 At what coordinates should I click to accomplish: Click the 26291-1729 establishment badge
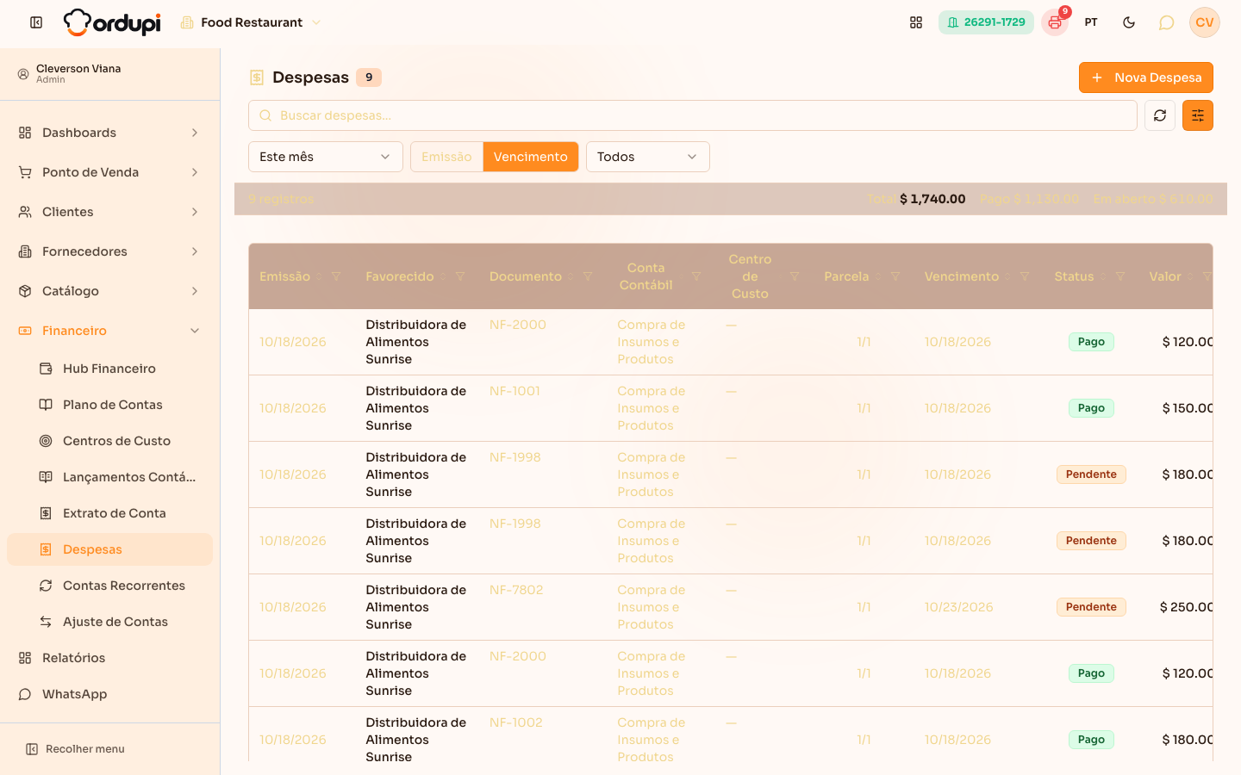(986, 22)
